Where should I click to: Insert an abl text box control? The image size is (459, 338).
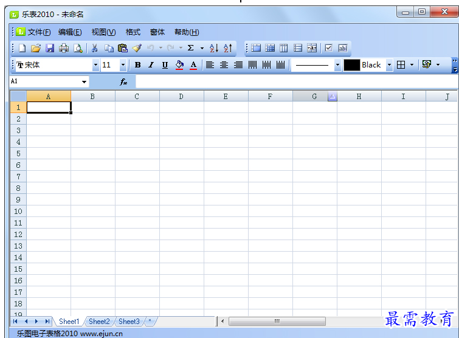(x=343, y=48)
